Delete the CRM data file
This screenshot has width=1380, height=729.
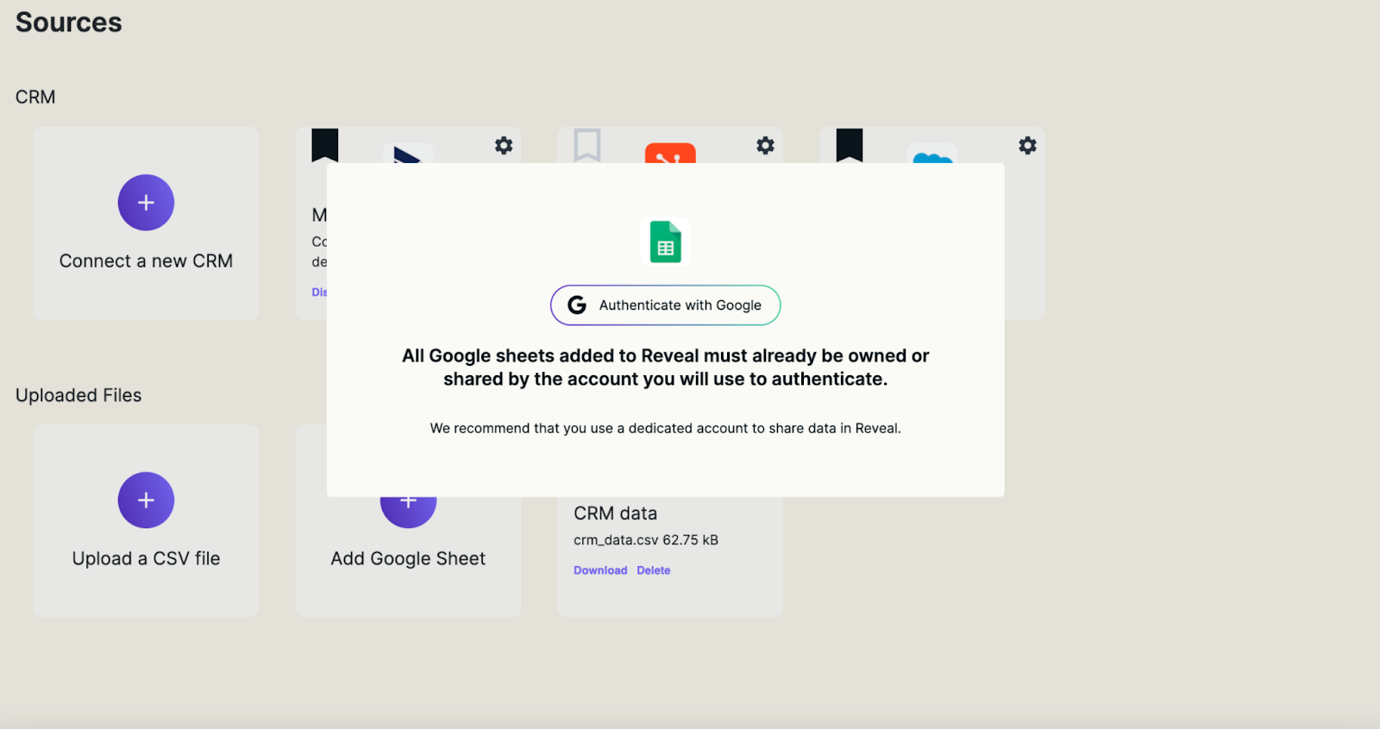654,570
